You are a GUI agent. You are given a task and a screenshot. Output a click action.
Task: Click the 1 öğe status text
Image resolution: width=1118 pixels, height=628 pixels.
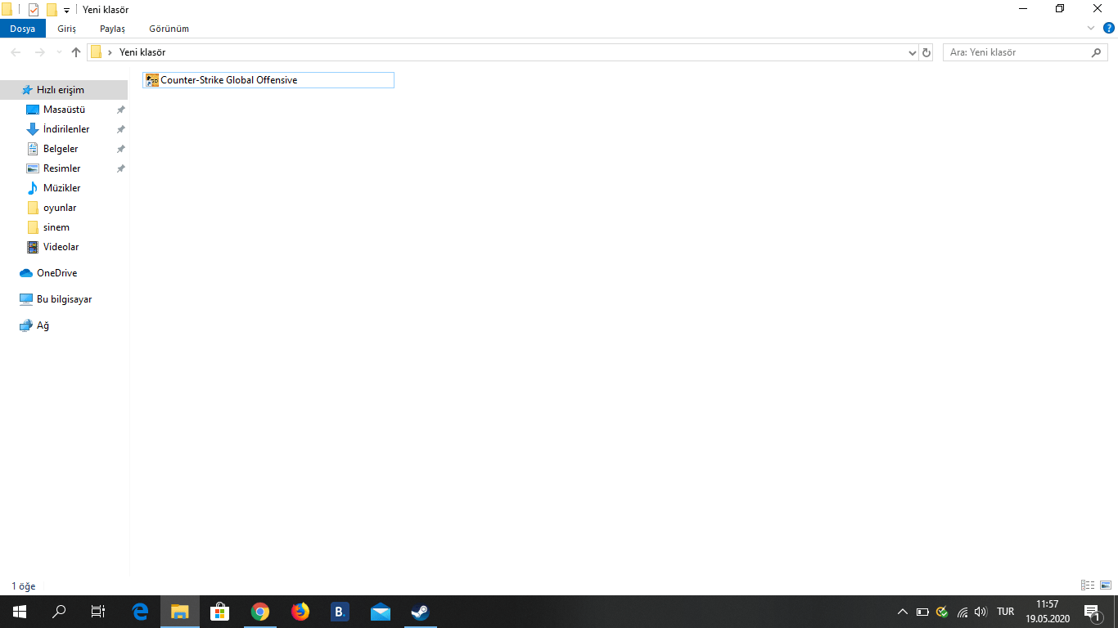pyautogui.click(x=23, y=586)
